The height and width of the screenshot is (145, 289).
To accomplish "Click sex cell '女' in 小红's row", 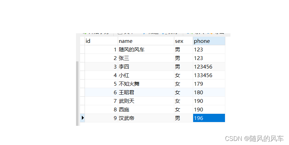I will tap(184, 75).
